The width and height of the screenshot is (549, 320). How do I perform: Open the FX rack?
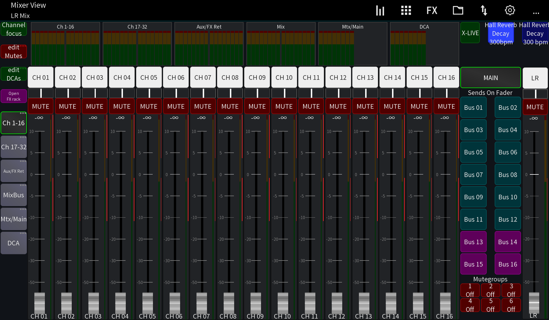pyautogui.click(x=13, y=96)
